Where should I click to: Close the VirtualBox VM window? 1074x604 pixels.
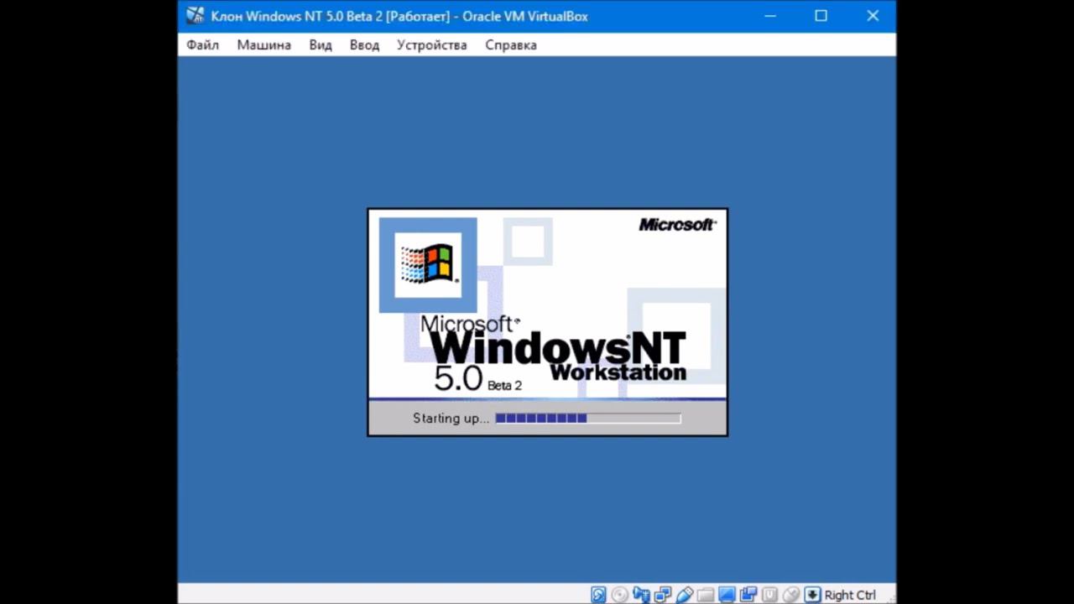(x=873, y=16)
